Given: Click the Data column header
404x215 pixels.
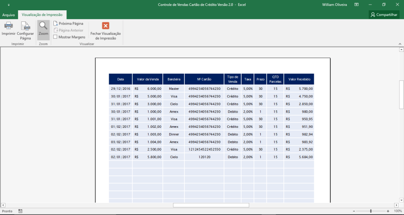Looking at the screenshot, I should (121, 79).
